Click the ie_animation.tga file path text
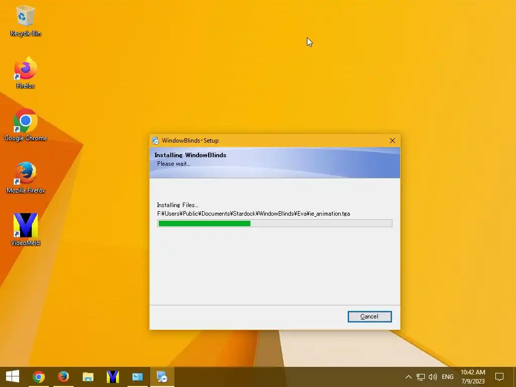 coord(253,214)
